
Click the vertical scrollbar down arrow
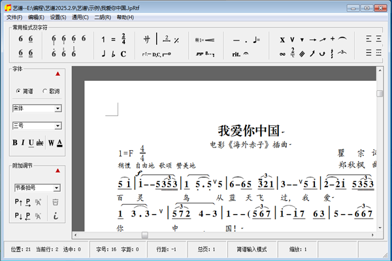pyautogui.click(x=380, y=228)
